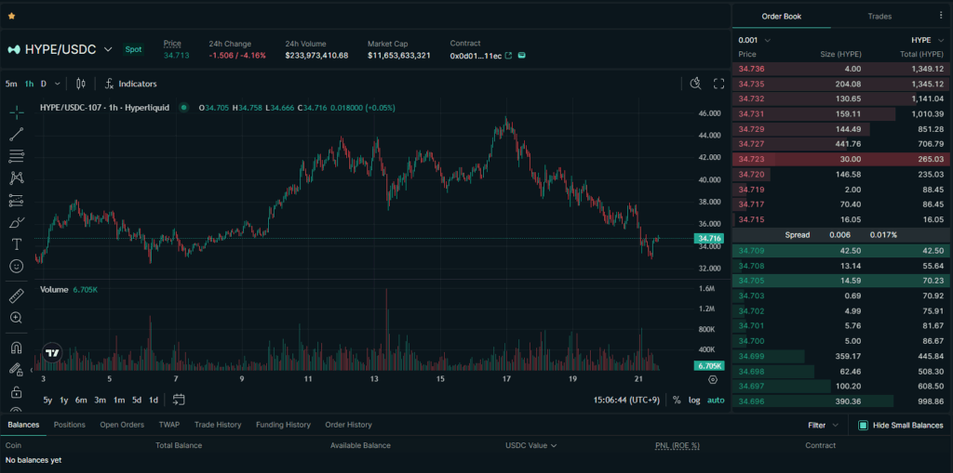Click the HYPE/USDC pair logo
The width and height of the screenshot is (953, 473).
point(14,50)
